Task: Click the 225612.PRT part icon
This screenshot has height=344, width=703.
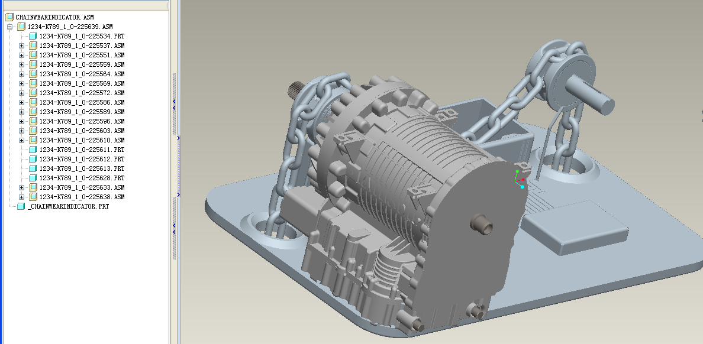Action: [x=33, y=159]
